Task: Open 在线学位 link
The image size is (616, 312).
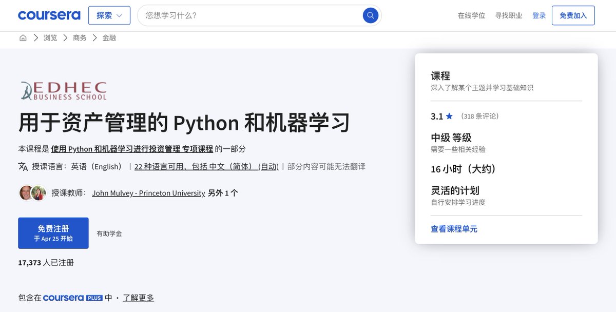Action: pos(471,15)
